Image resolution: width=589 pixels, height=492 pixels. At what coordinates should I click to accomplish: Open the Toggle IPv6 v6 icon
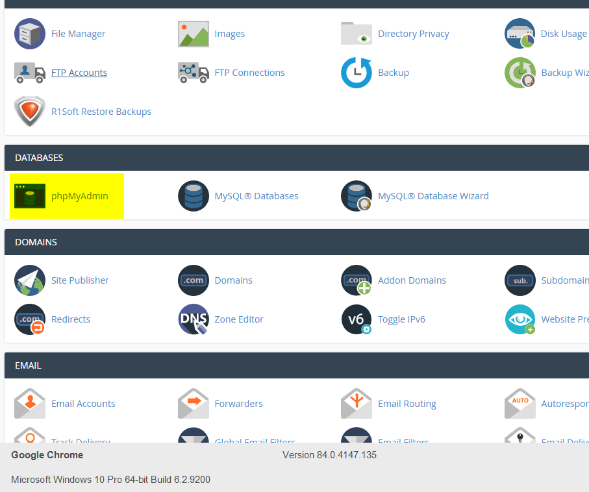(x=356, y=319)
